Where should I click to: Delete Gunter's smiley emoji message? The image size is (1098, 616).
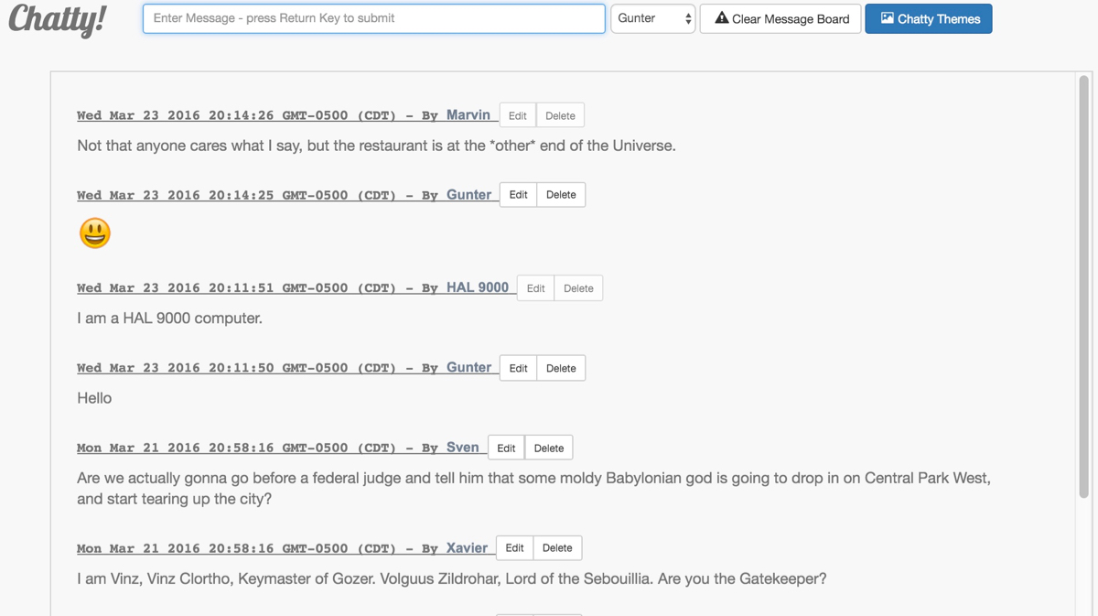point(561,195)
